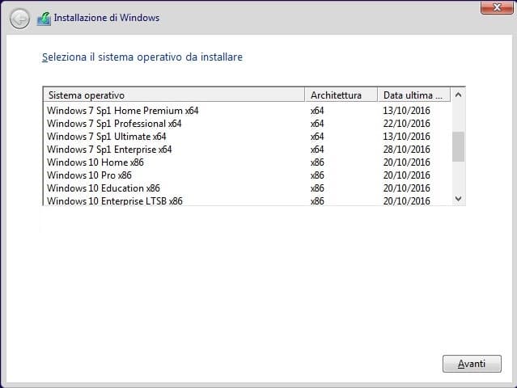This screenshot has height=388, width=517.
Task: Sort by Data ultima column header
Action: tap(413, 95)
